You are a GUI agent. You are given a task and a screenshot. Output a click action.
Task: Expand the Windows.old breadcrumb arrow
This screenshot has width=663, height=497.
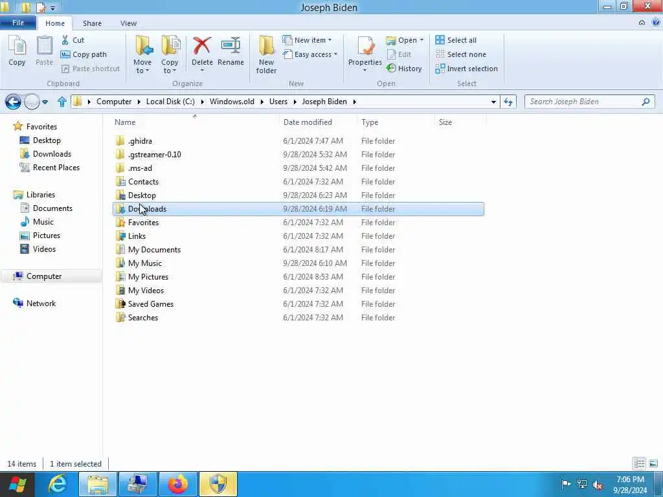point(262,102)
